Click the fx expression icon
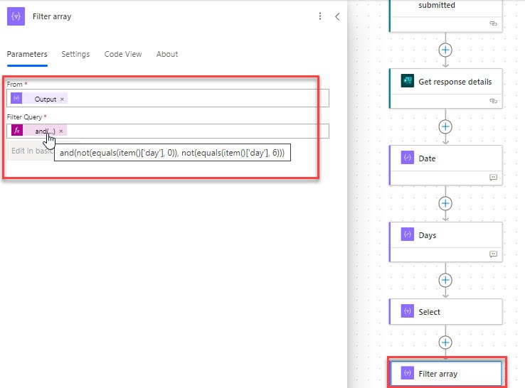The image size is (525, 388). point(17,130)
